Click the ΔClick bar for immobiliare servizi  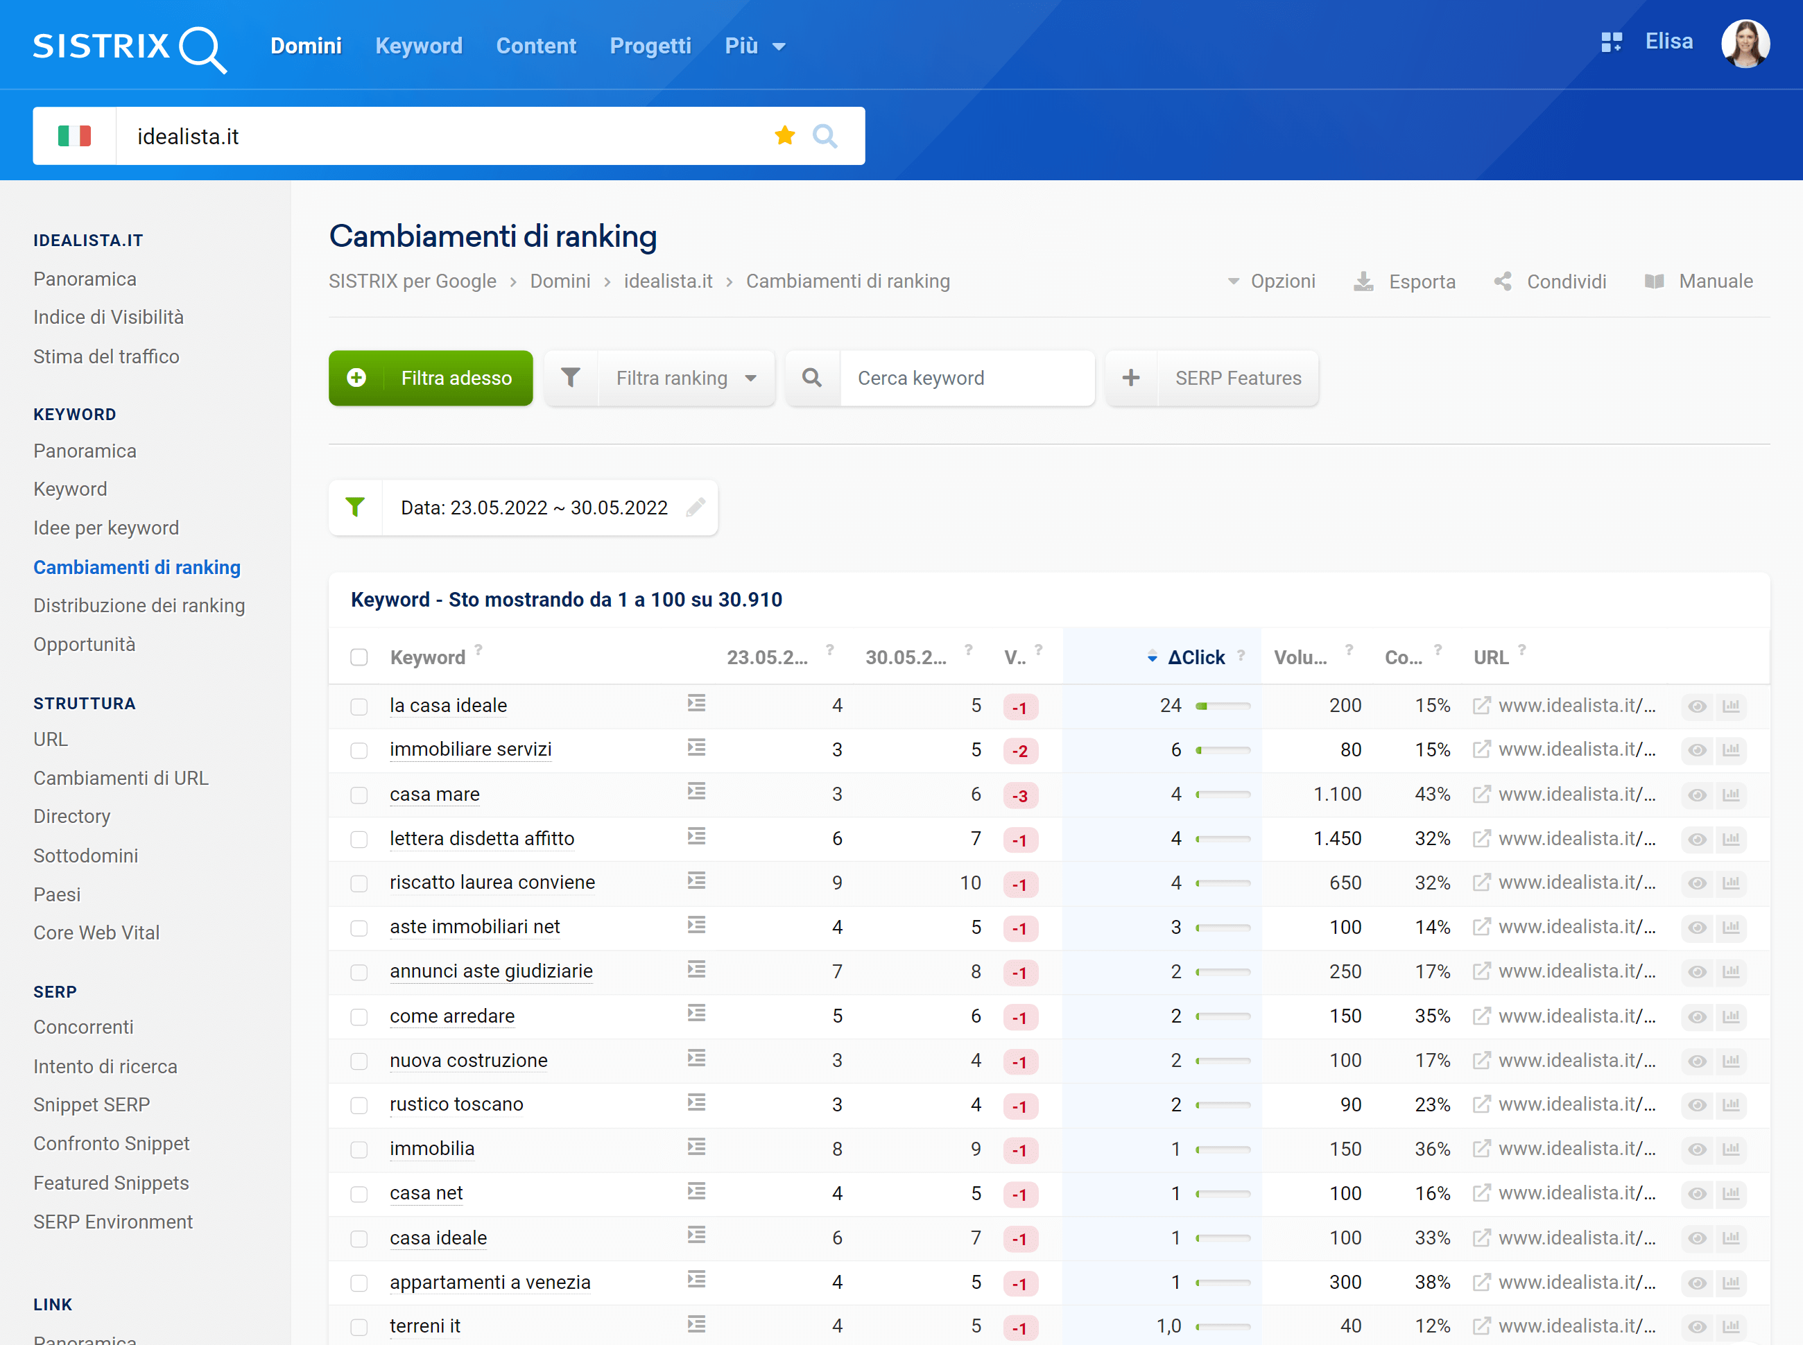[x=1223, y=751]
